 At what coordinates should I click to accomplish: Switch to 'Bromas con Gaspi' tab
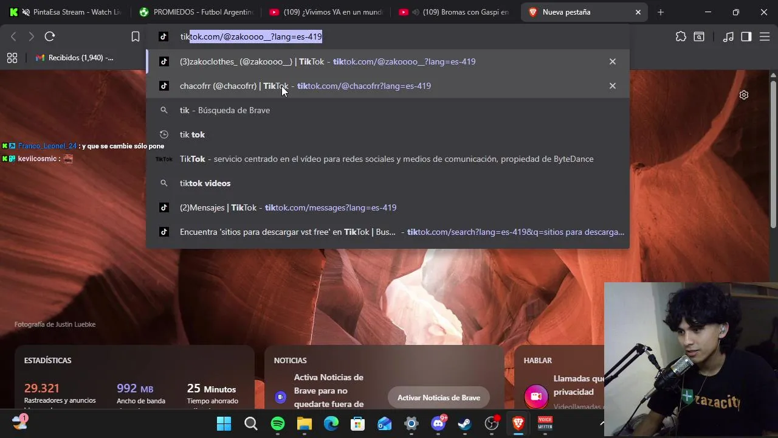click(x=455, y=12)
